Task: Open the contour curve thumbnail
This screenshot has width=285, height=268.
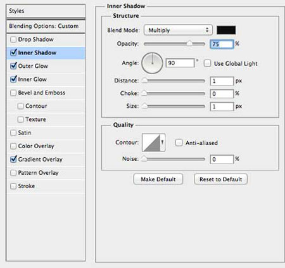Action: click(151, 143)
